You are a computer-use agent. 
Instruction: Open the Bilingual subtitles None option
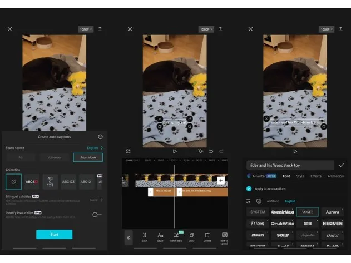(96, 200)
